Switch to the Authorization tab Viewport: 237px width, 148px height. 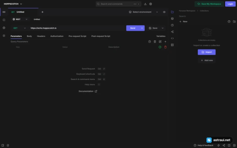tap(57, 36)
